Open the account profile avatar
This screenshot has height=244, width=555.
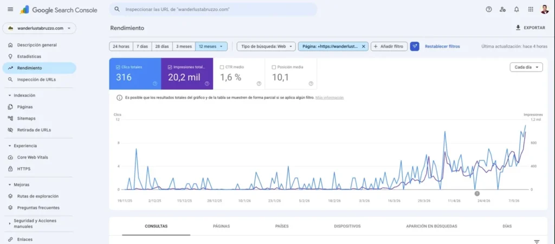coord(545,10)
